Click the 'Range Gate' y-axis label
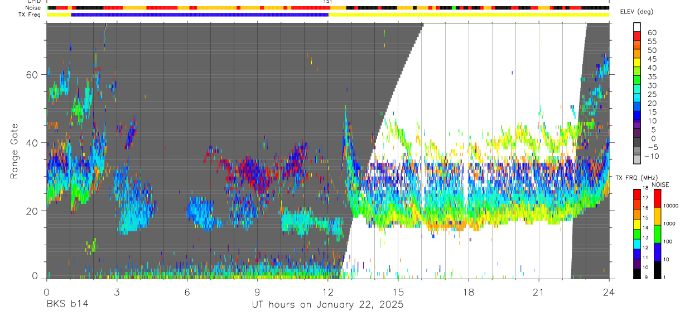The width and height of the screenshot is (685, 316). [x=15, y=151]
